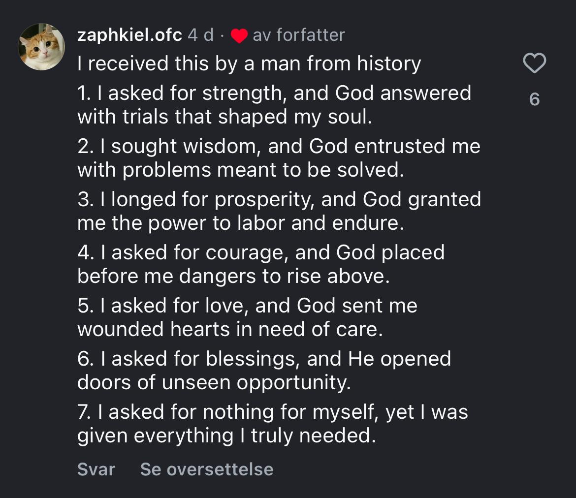Click the text 'doors of unseen opportunity.'
576x498 pixels.
point(214,382)
